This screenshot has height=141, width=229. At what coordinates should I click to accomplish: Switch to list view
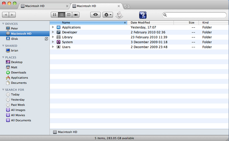[x=62, y=15]
